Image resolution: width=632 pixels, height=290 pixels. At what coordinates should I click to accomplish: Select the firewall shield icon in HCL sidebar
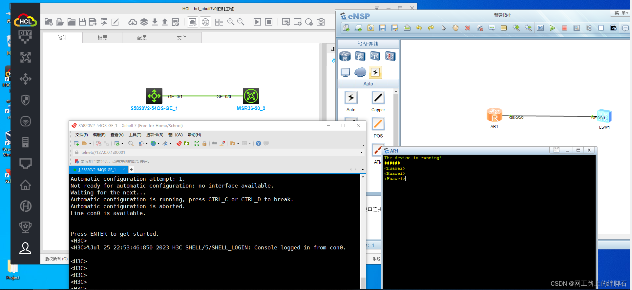click(x=25, y=100)
